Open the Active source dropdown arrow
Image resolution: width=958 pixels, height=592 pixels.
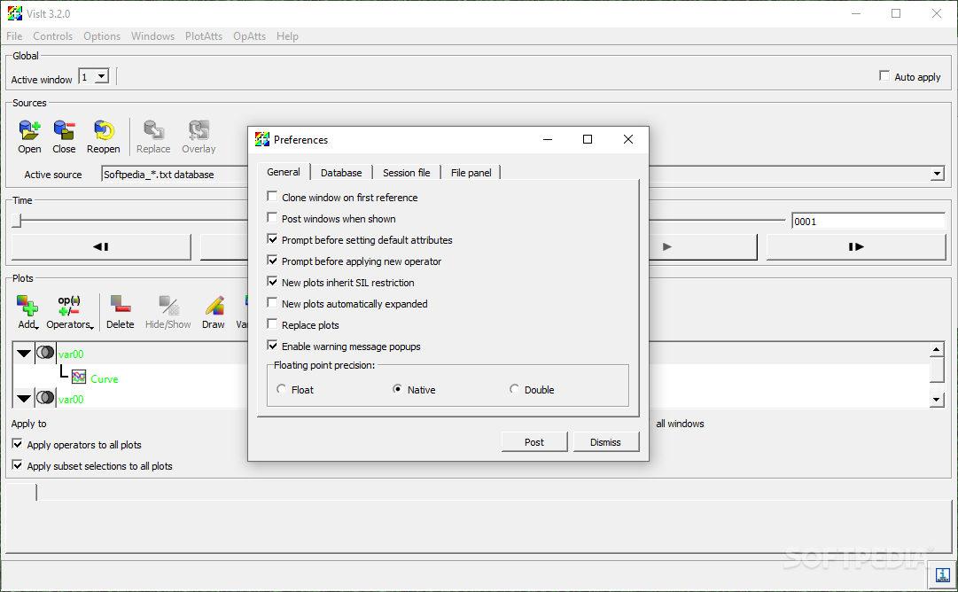(x=938, y=174)
